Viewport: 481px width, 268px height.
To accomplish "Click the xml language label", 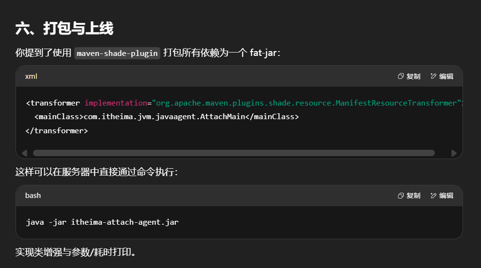I will [x=31, y=76].
